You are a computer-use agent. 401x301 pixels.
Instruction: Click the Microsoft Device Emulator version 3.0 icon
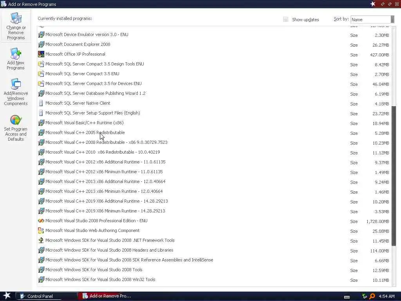click(x=41, y=34)
